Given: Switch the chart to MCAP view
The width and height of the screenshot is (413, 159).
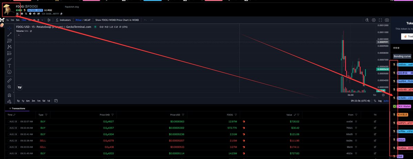Looking at the screenshot, I should point(87,20).
